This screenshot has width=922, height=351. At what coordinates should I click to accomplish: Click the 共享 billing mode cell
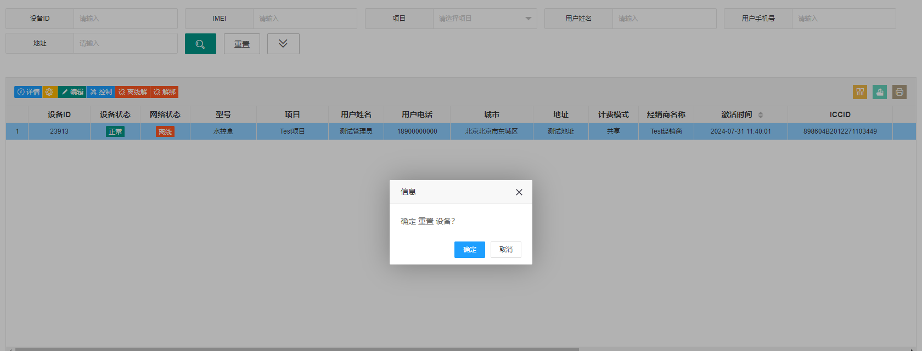614,131
